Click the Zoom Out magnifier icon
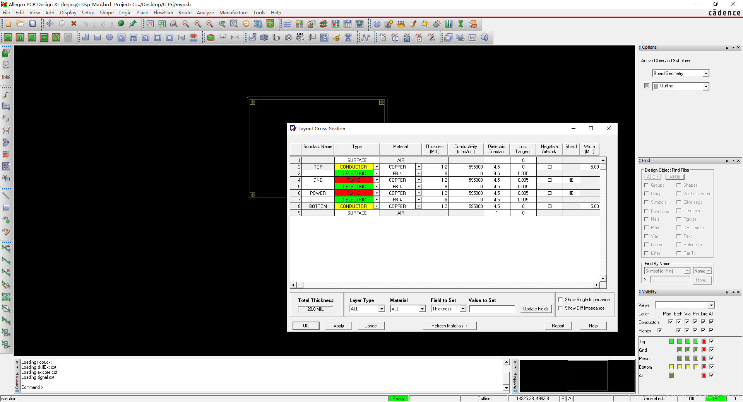Image resolution: width=743 pixels, height=402 pixels. point(210,24)
